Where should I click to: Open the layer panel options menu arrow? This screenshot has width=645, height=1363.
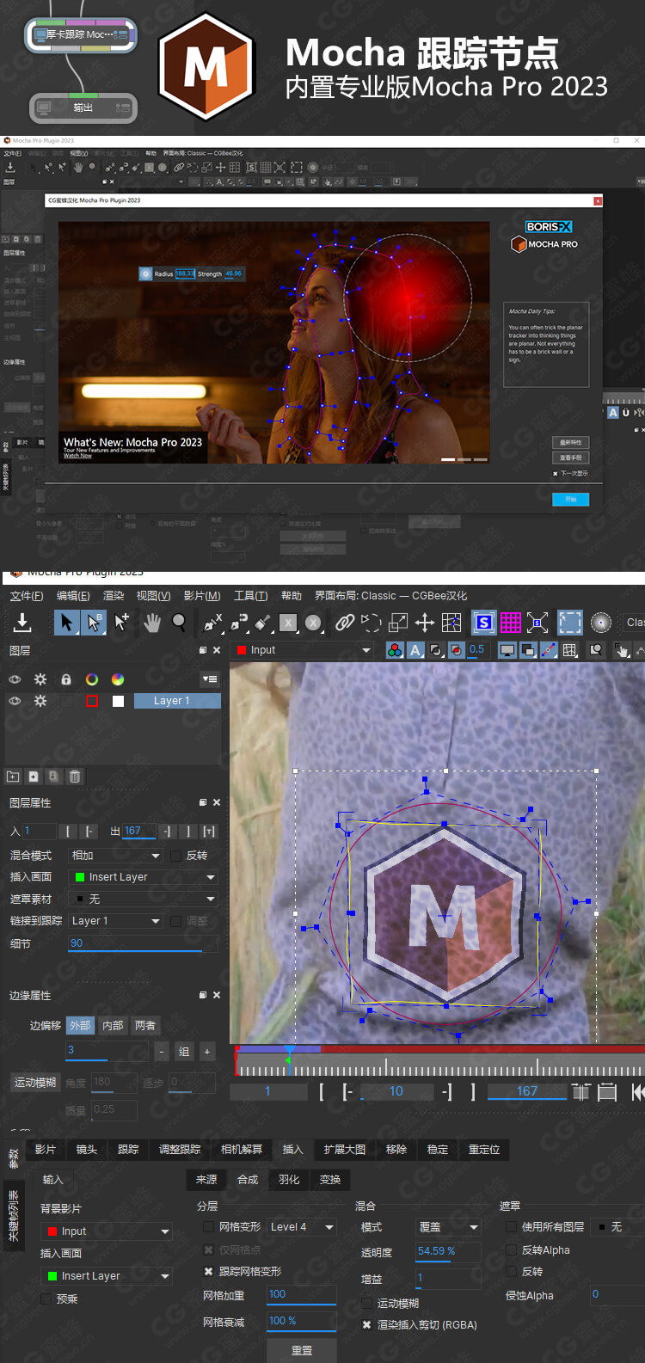tap(210, 679)
